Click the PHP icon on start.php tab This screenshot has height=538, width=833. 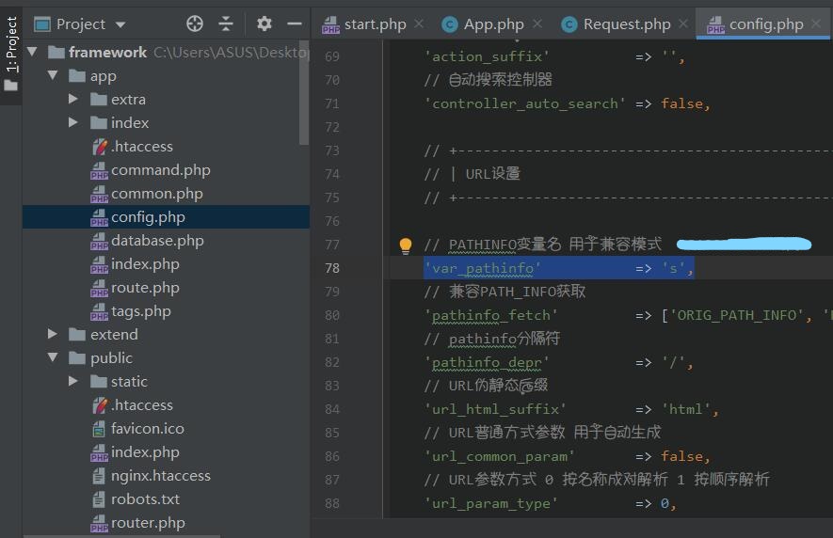(330, 24)
